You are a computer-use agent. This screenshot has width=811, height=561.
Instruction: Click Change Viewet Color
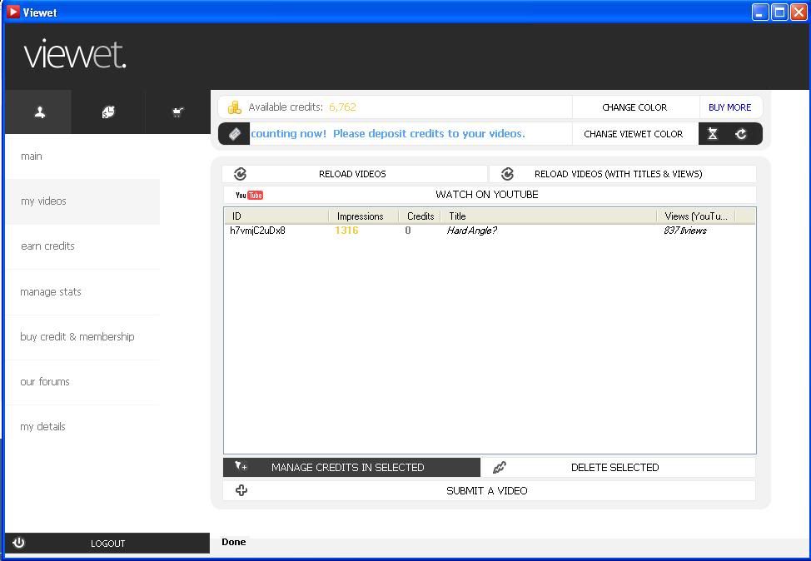[634, 134]
